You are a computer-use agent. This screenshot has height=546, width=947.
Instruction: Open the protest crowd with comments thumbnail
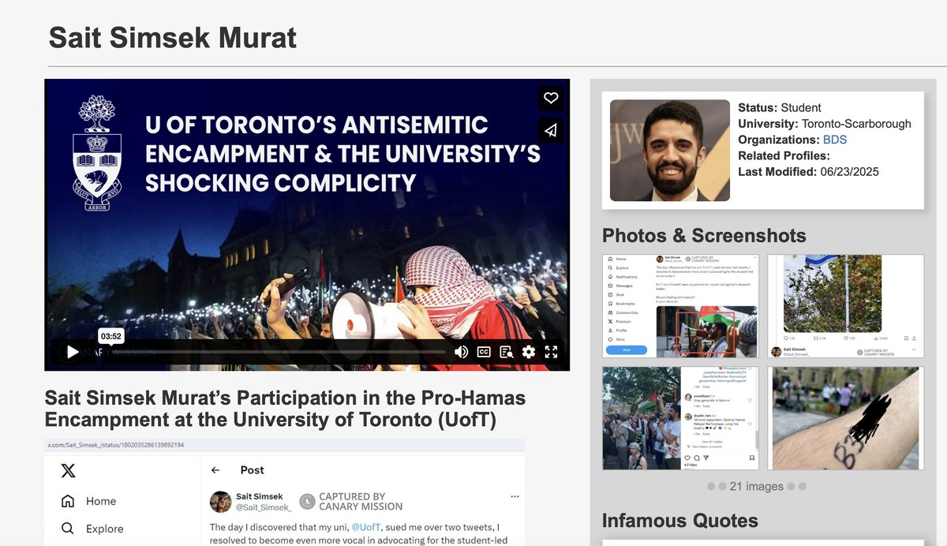coord(681,418)
